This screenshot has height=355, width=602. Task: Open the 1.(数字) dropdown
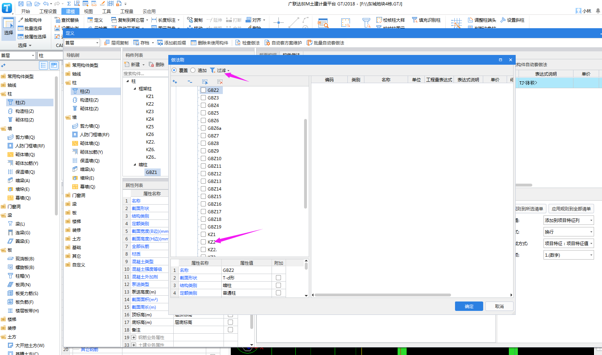tap(569, 255)
